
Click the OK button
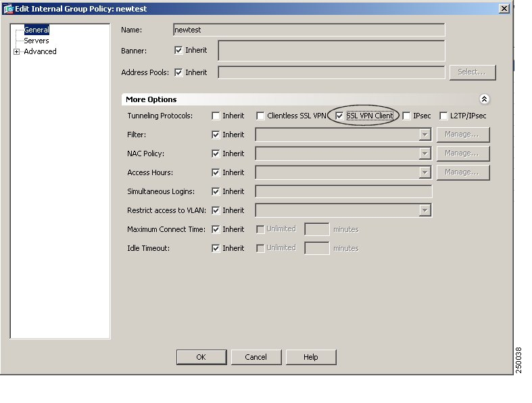pyautogui.click(x=201, y=357)
